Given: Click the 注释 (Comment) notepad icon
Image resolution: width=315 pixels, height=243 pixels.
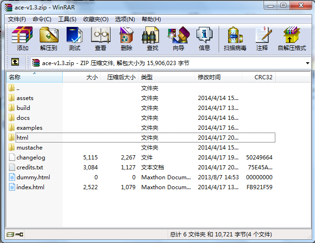Looking at the screenshot, I should [x=264, y=35].
